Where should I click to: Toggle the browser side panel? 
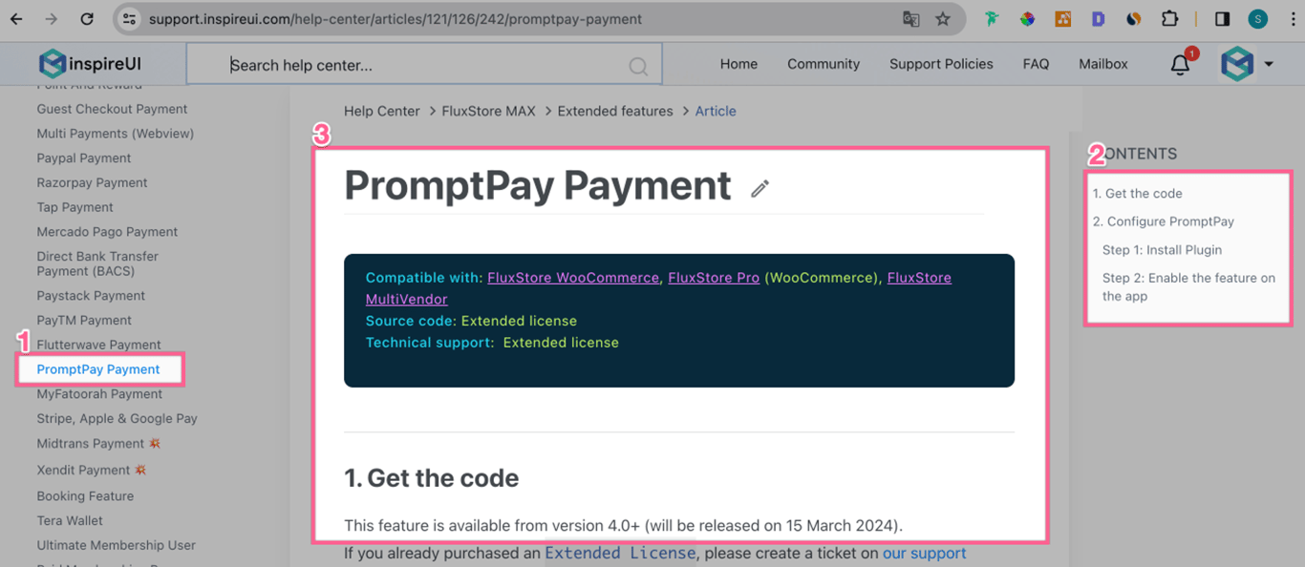1222,19
